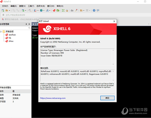Image resolution: width=151 pixels, height=118 pixels.
Task: Open the 工具(T) menu
Action: [x=31, y=6]
